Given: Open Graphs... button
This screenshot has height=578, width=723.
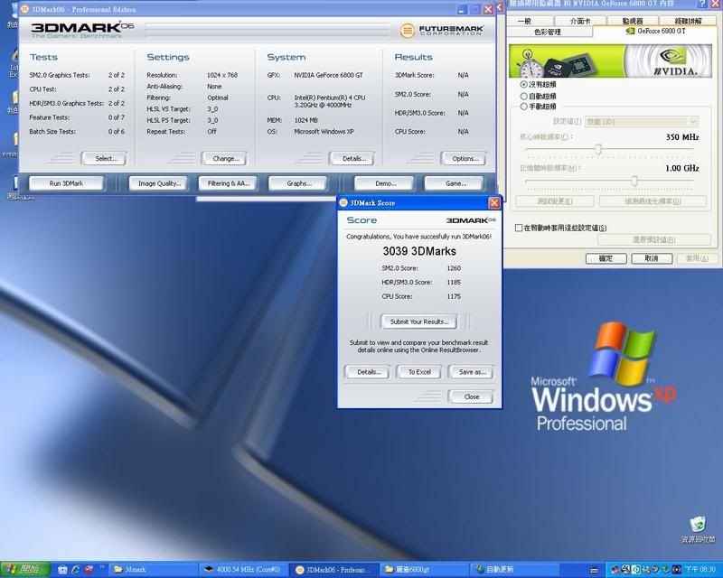Looking at the screenshot, I should click(x=298, y=183).
